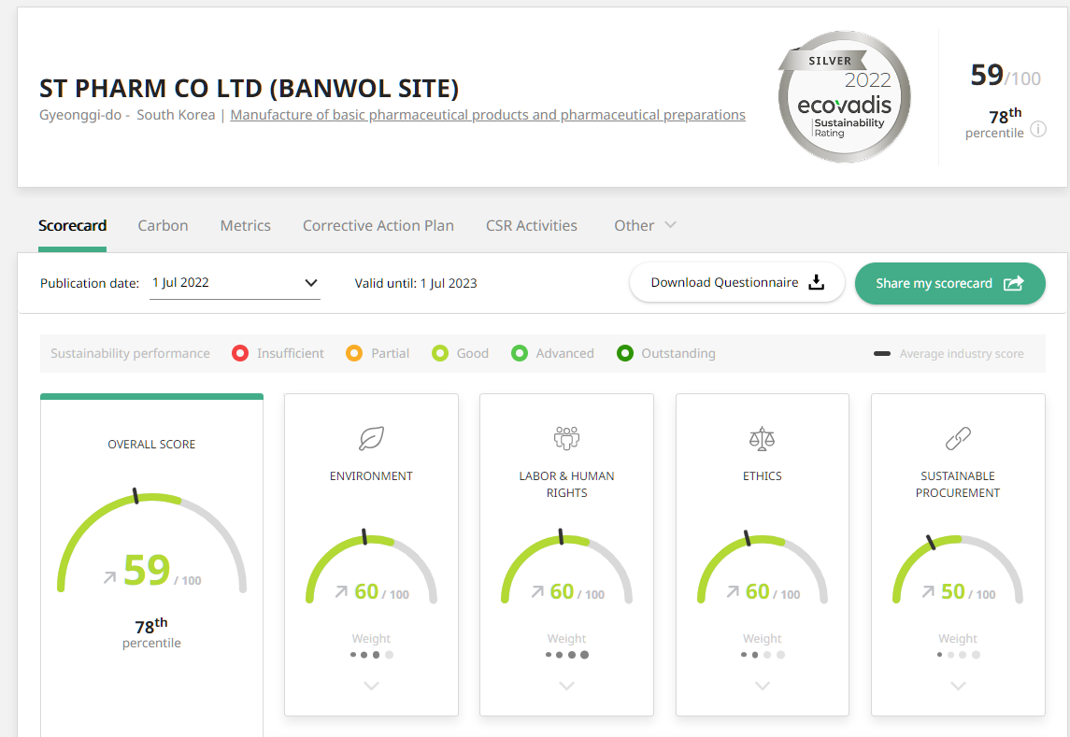Click the Outstanding dark green legend marker
The width and height of the screenshot is (1070, 737).
[624, 353]
